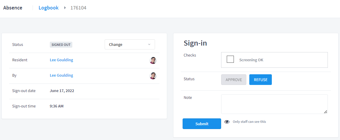Viewport: 340px width, 140px height.
Task: Click the REFUSE status button
Action: [x=261, y=80]
